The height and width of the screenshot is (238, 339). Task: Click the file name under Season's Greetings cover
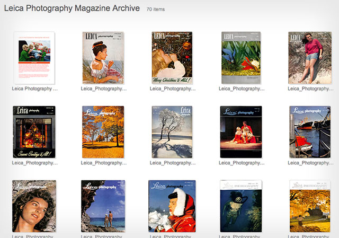pyautogui.click(x=34, y=163)
